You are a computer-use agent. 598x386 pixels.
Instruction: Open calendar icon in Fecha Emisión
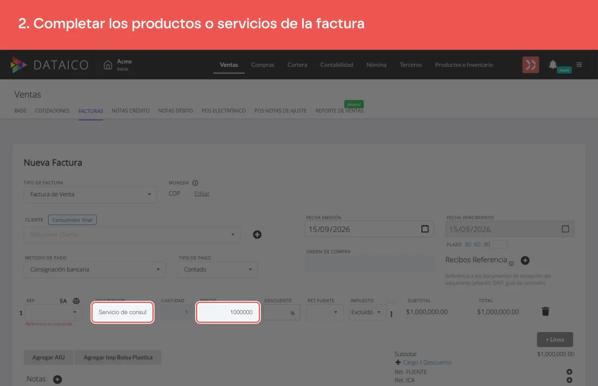425,229
